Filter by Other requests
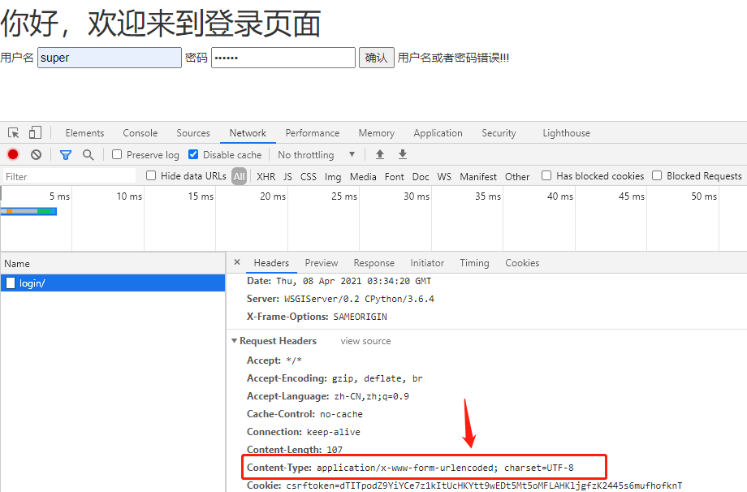This screenshot has height=492, width=747. pos(517,177)
